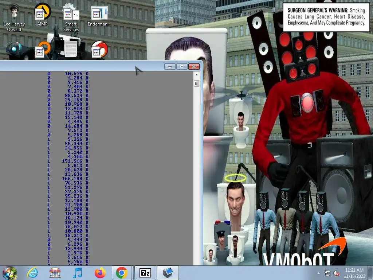Image resolution: width=373 pixels, height=280 pixels.
Task: Open the storefront icon in the taskbar
Action: pyautogui.click(x=55, y=273)
